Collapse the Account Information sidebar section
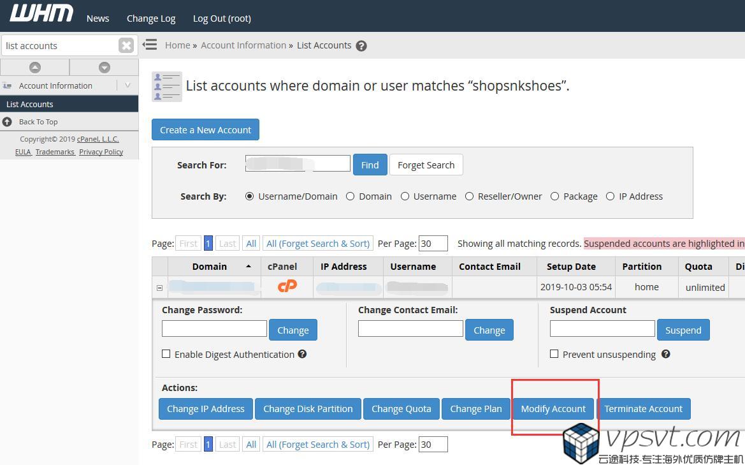Screen dimensions: 745x465 (x=127, y=85)
